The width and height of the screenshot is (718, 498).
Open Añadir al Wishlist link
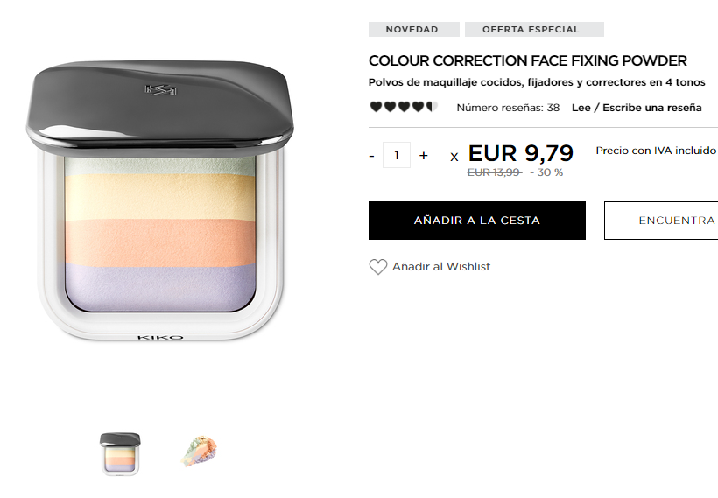pyautogui.click(x=441, y=267)
